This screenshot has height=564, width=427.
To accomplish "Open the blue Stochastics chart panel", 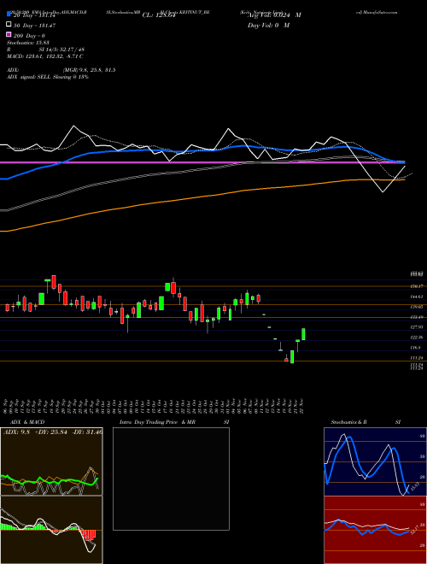I will (x=375, y=461).
